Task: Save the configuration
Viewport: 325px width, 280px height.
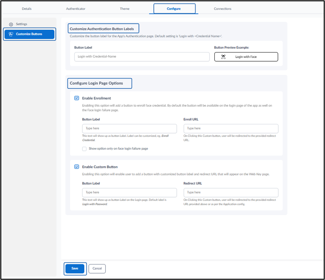Action: pos(75,268)
